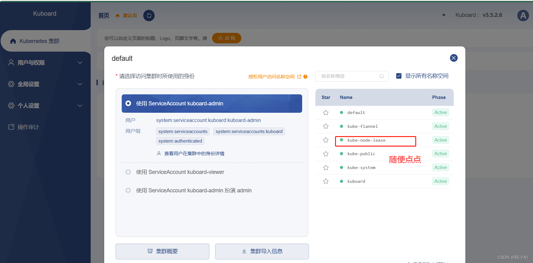Toggle 显示所有名称空间 checkbox

[399, 76]
